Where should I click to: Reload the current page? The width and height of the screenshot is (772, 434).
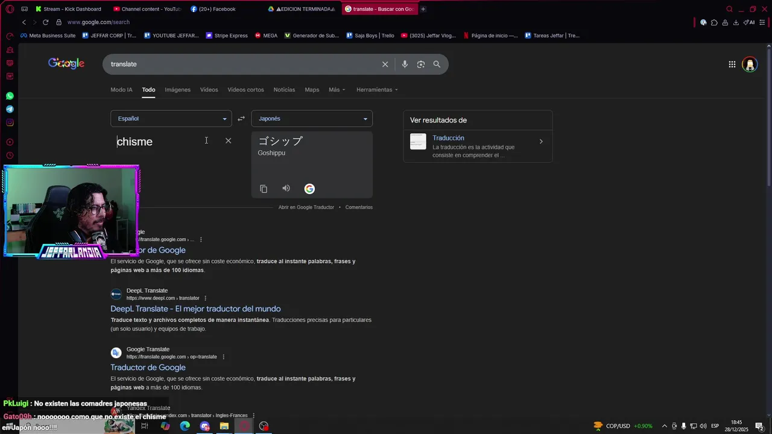pos(45,22)
